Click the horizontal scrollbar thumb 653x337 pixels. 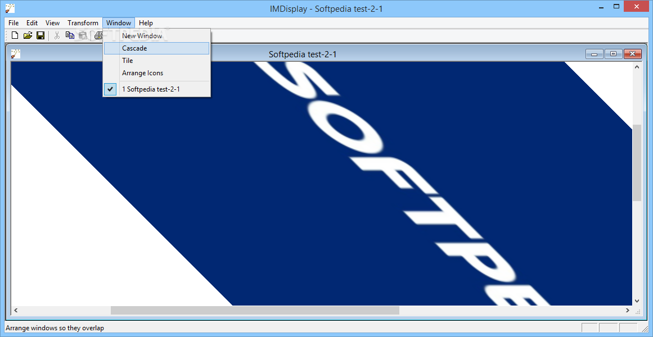(255, 311)
